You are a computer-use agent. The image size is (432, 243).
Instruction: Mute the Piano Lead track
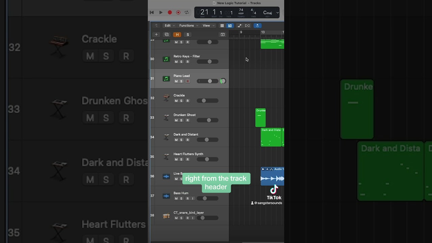tap(176, 81)
